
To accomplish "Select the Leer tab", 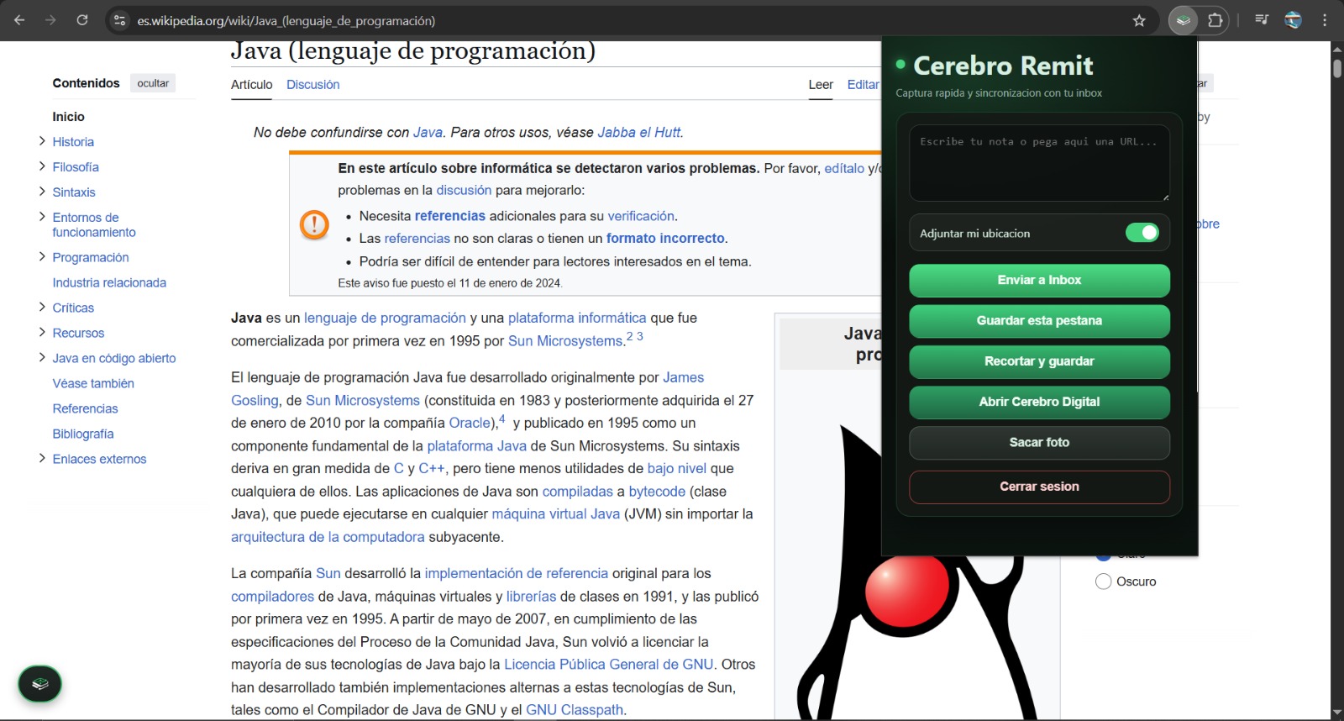I will [821, 85].
